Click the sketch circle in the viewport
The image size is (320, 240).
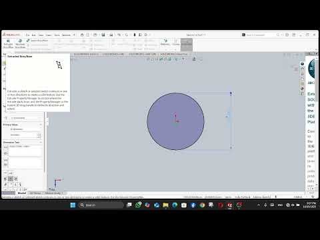(175, 121)
